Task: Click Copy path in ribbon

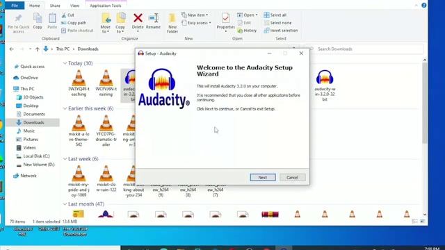Action: tap(74, 23)
